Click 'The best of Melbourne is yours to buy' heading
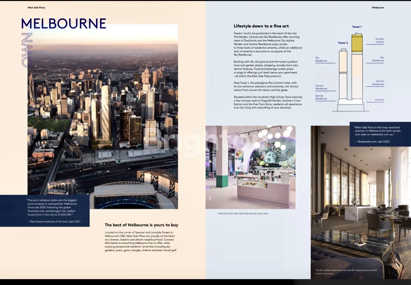The image size is (411, 285). [141, 225]
